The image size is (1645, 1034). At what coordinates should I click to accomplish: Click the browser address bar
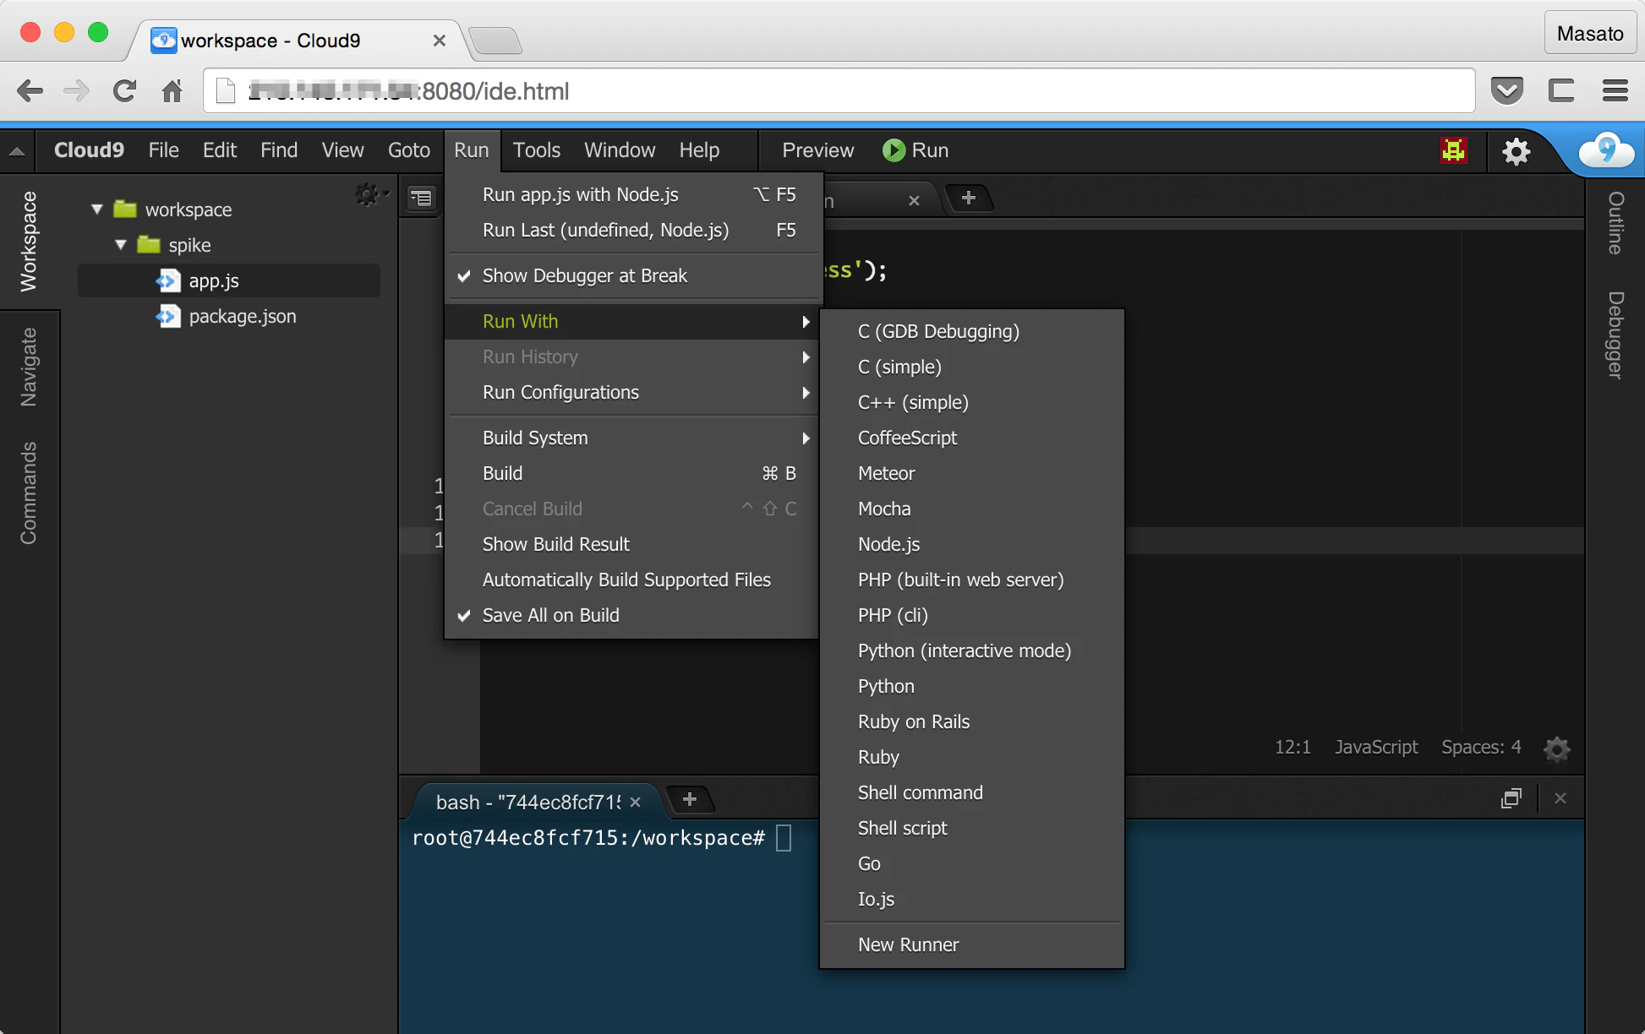(839, 90)
